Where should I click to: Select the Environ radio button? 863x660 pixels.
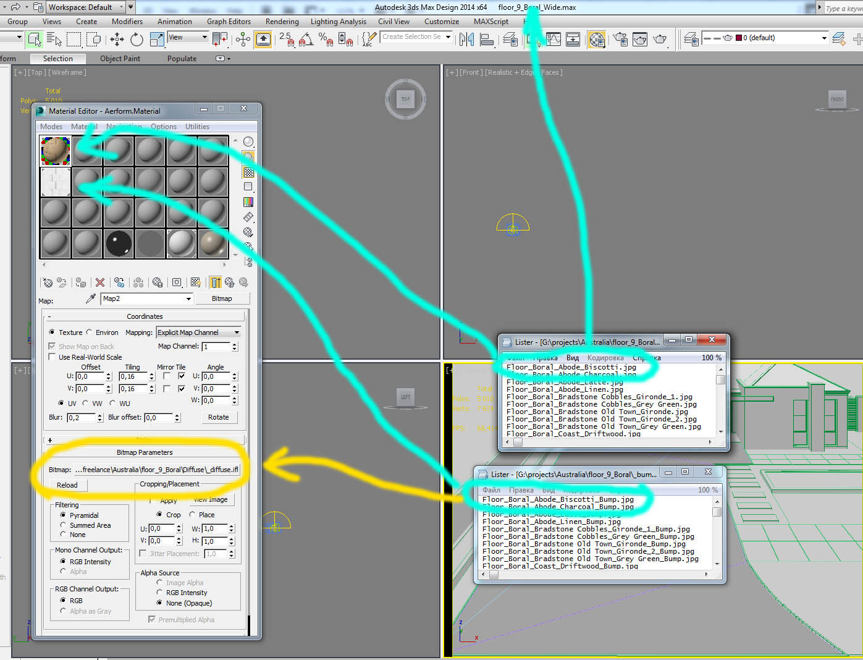(x=89, y=332)
